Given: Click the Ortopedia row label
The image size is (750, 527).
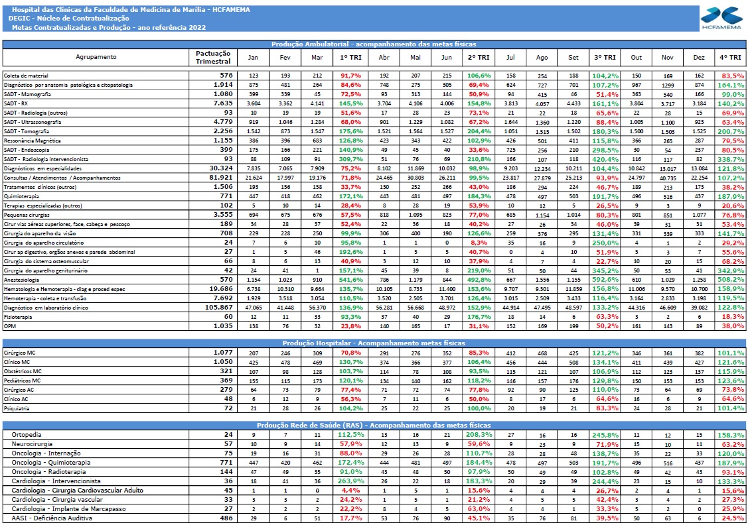Looking at the screenshot, I should pos(27,435).
